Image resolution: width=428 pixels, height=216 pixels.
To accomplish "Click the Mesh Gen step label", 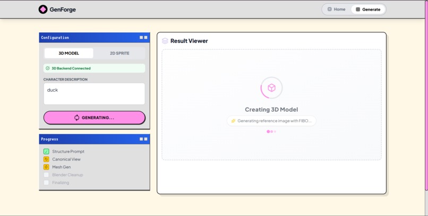I will click(62, 167).
